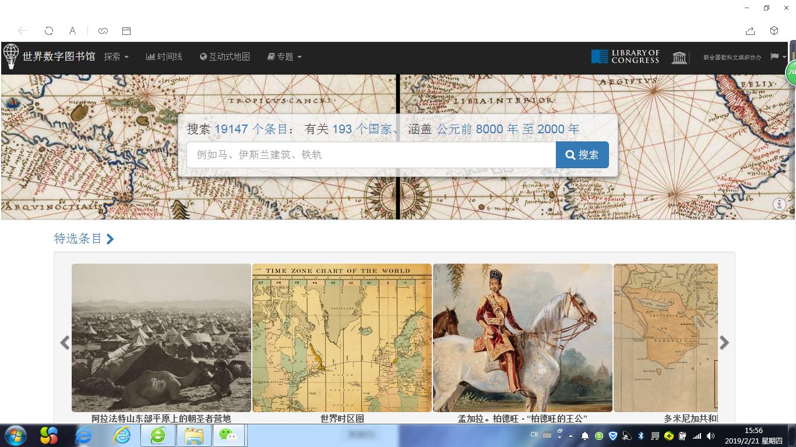
Task: Click the World Digital Library globe logo
Action: 11,56
